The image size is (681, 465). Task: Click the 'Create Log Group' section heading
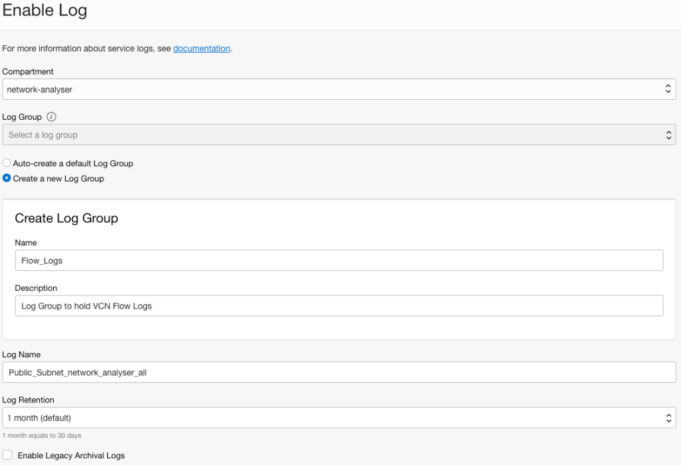point(67,218)
